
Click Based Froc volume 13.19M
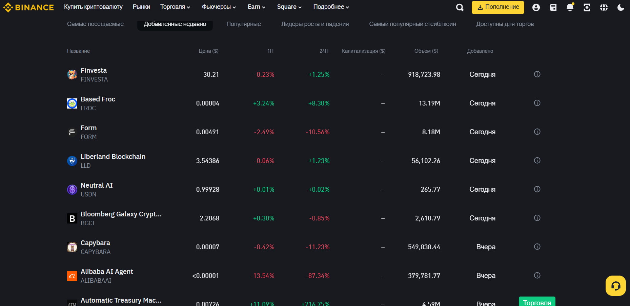click(429, 103)
